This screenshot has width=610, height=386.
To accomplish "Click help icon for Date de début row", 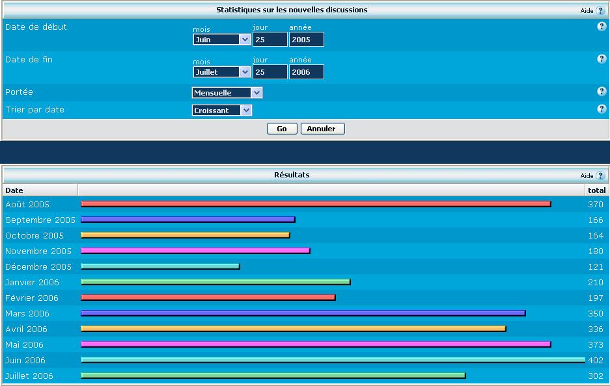I will tap(602, 27).
